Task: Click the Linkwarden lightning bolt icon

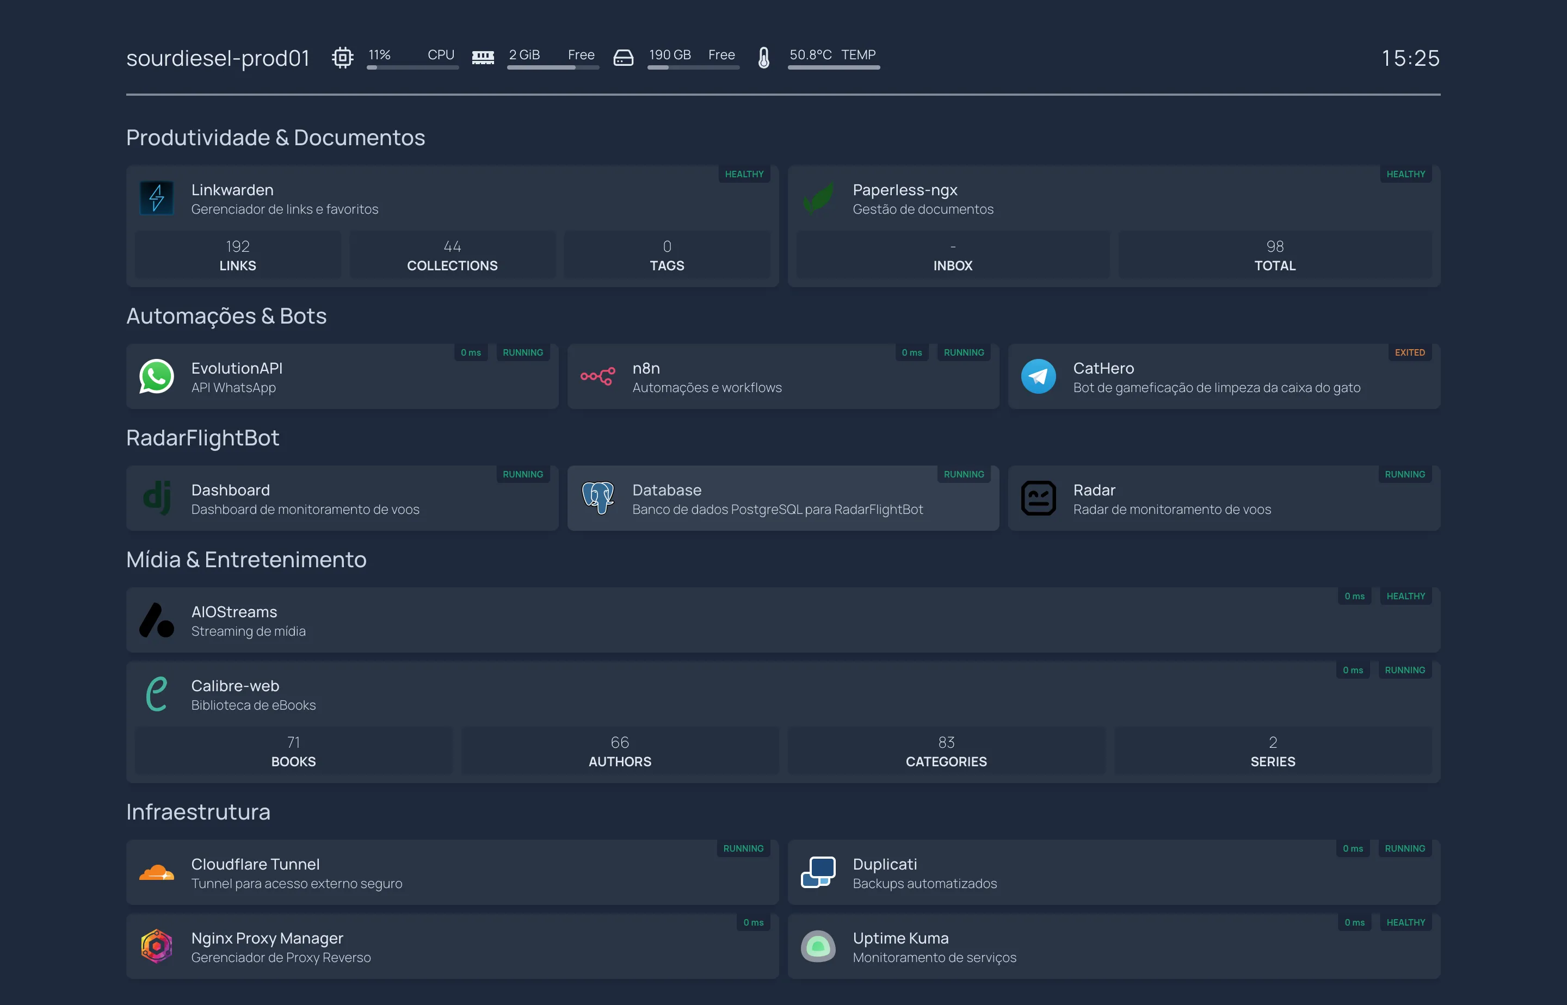Action: point(157,198)
